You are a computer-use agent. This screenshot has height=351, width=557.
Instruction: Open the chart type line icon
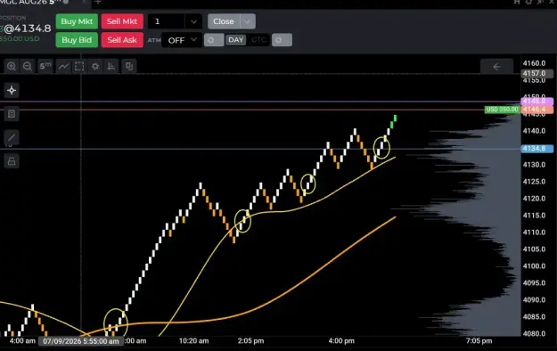point(63,66)
